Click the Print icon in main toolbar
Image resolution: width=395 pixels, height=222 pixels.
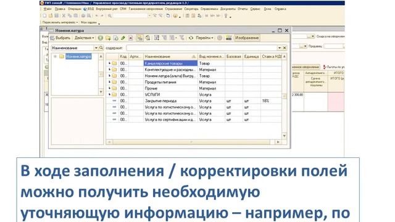83,15
